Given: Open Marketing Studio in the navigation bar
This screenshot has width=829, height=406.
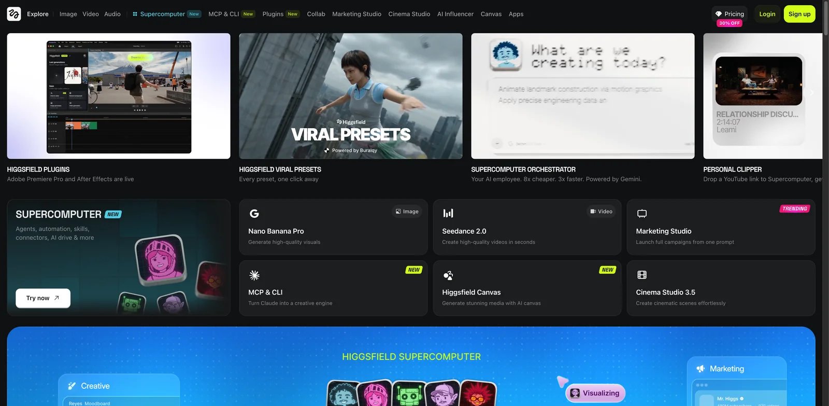Looking at the screenshot, I should coord(356,14).
